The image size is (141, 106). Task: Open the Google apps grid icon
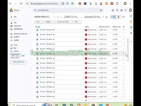click(126, 10)
